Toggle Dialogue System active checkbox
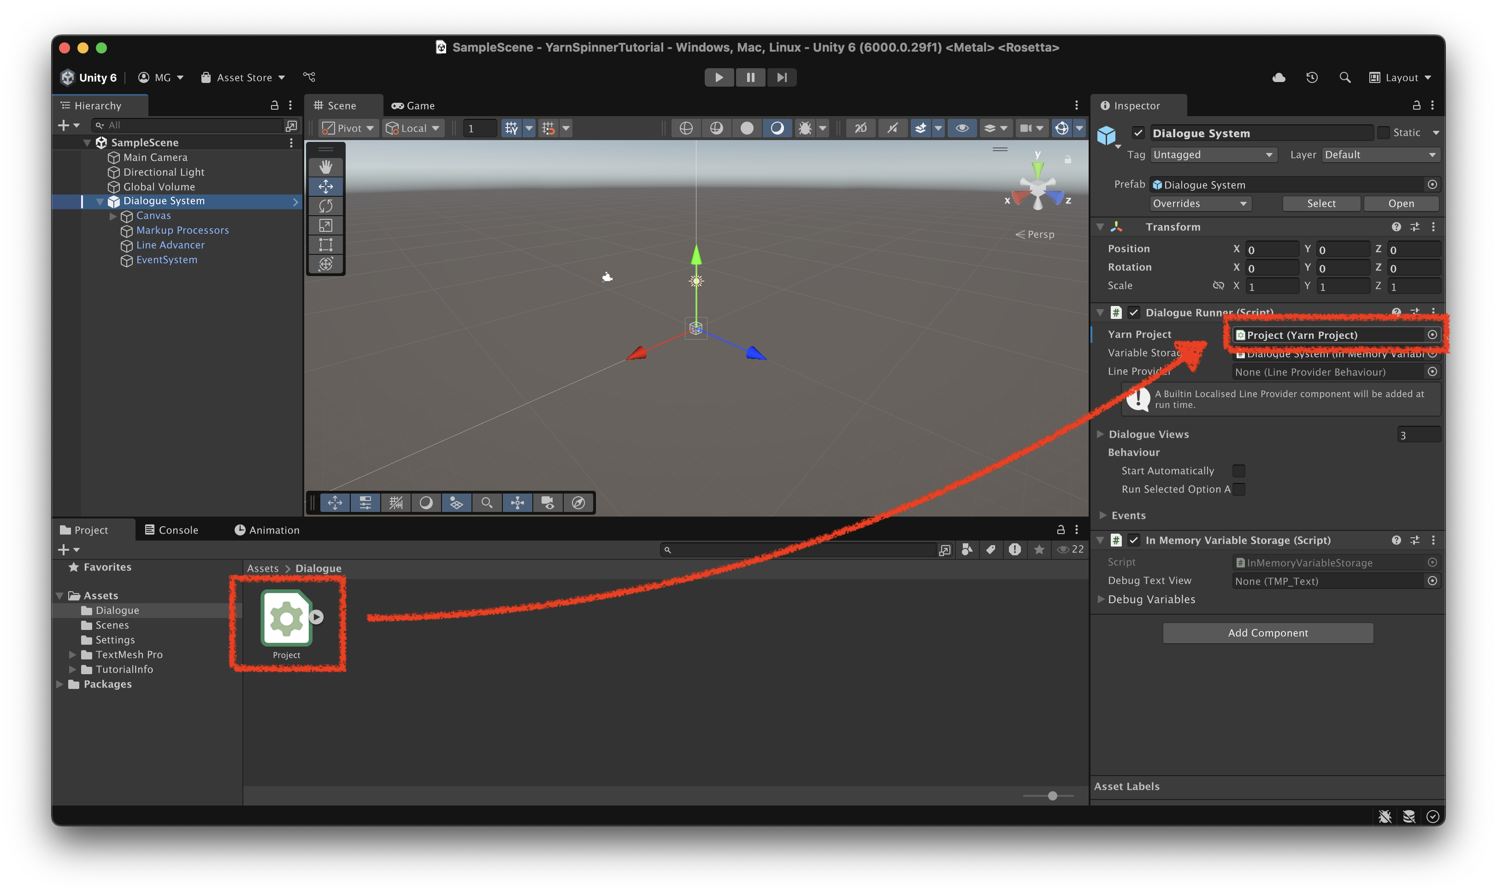 pyautogui.click(x=1138, y=133)
